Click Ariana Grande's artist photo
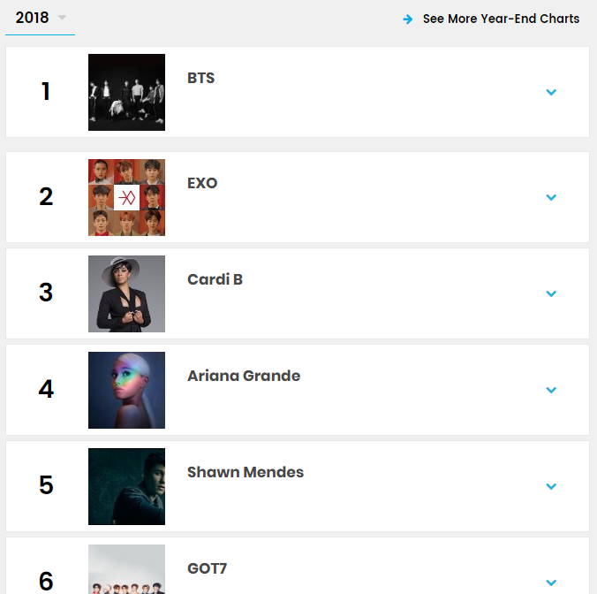The width and height of the screenshot is (597, 594). point(126,390)
